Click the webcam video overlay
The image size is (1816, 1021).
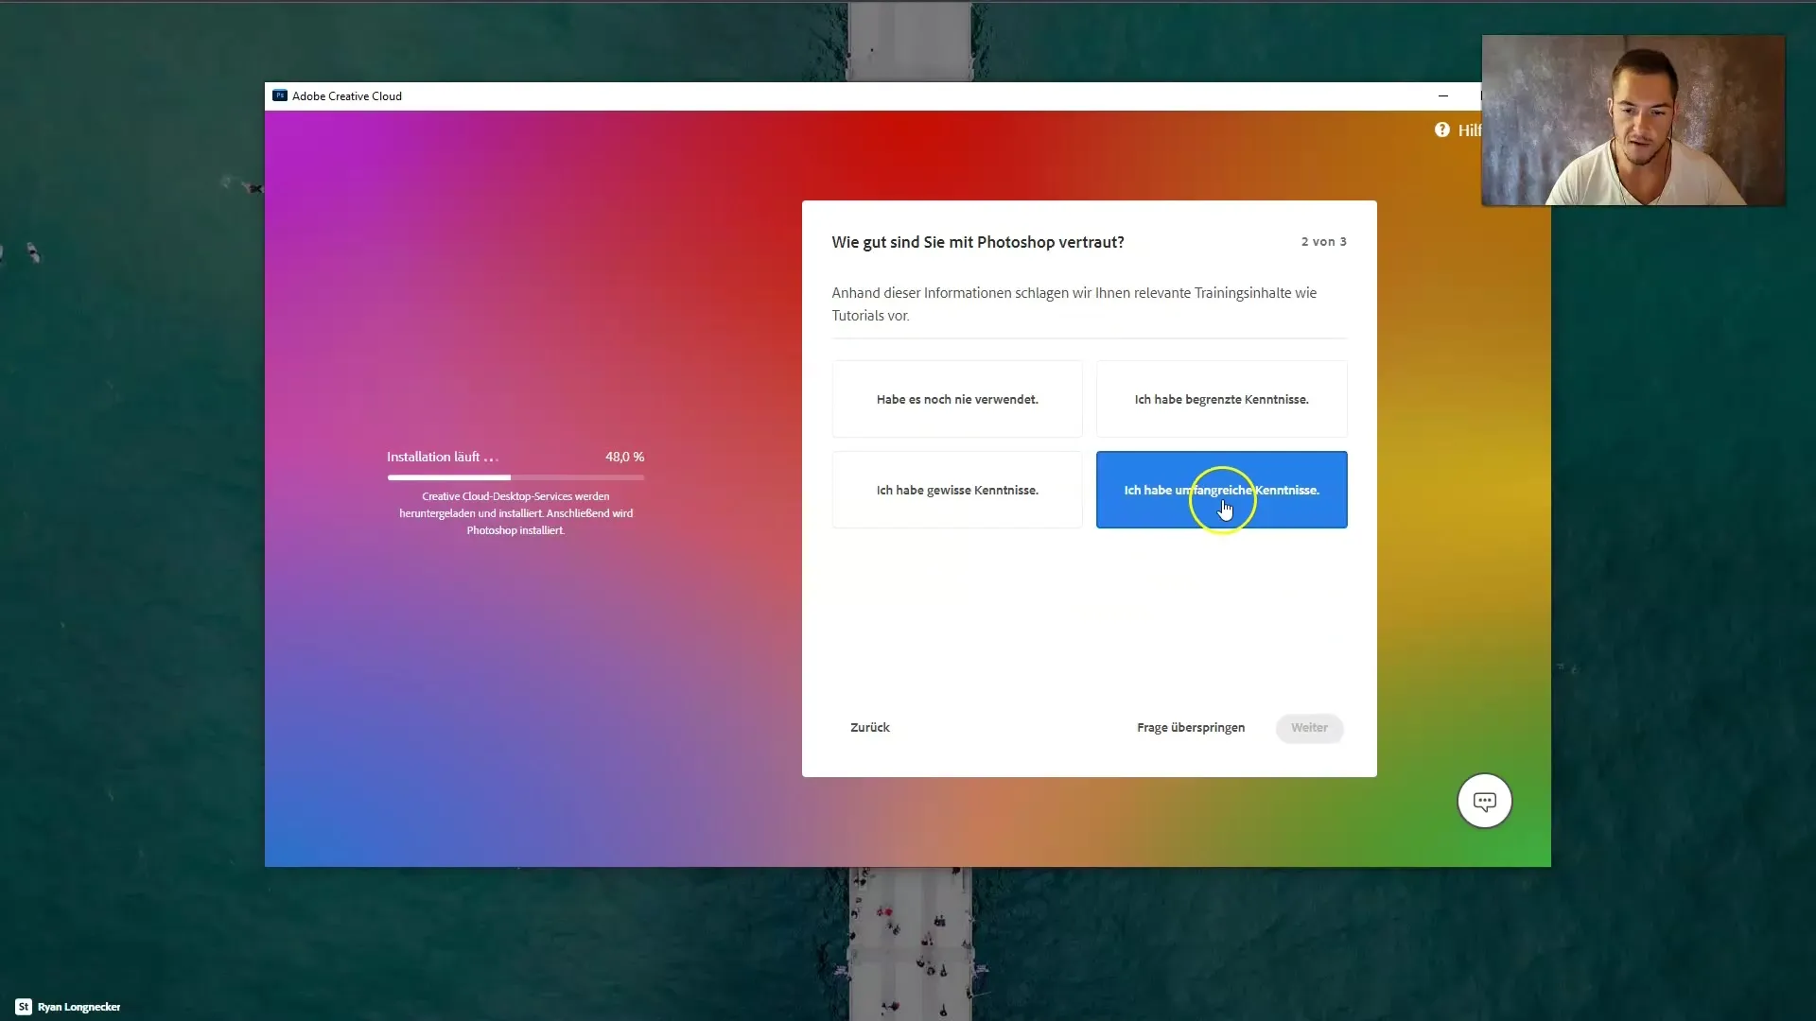click(x=1633, y=120)
